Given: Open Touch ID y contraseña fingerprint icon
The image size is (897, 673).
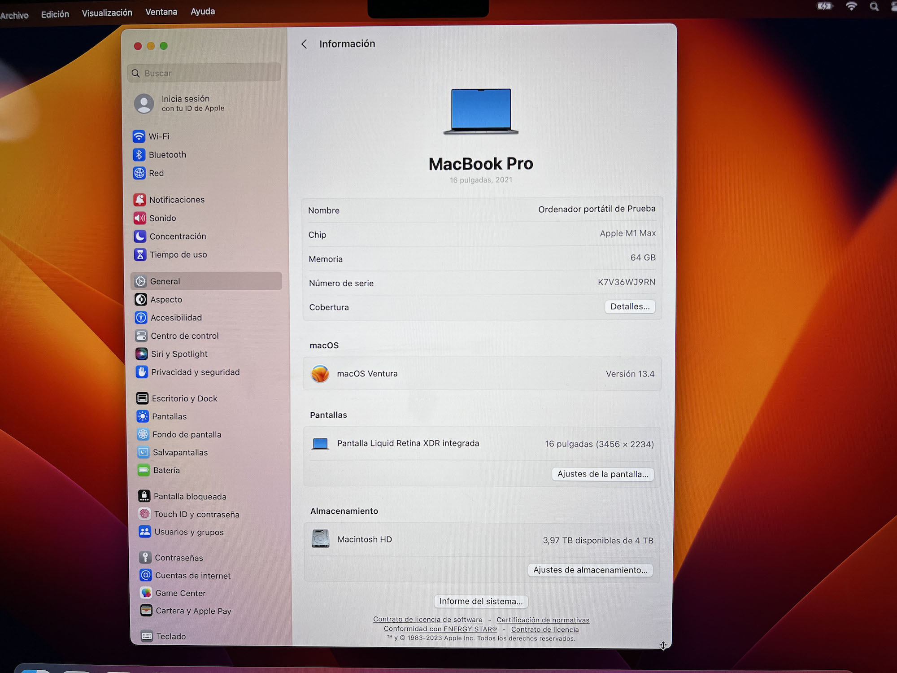Looking at the screenshot, I should click(144, 514).
